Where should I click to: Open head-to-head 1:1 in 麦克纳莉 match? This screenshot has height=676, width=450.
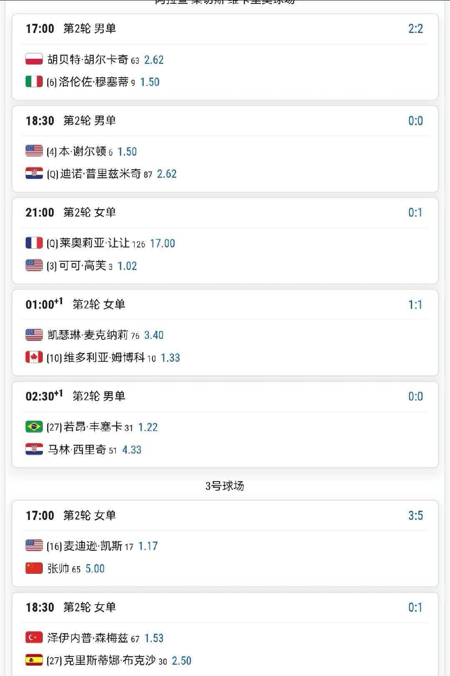click(415, 305)
